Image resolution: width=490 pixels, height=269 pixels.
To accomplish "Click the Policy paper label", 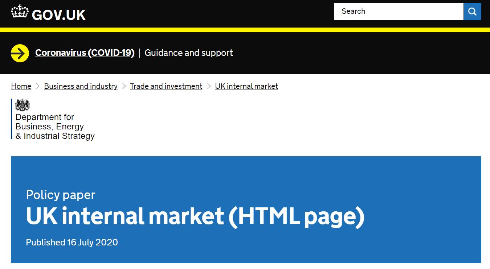I will pyautogui.click(x=61, y=195).
